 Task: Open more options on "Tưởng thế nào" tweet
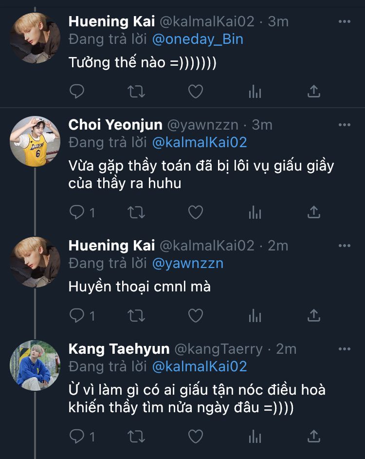345,22
